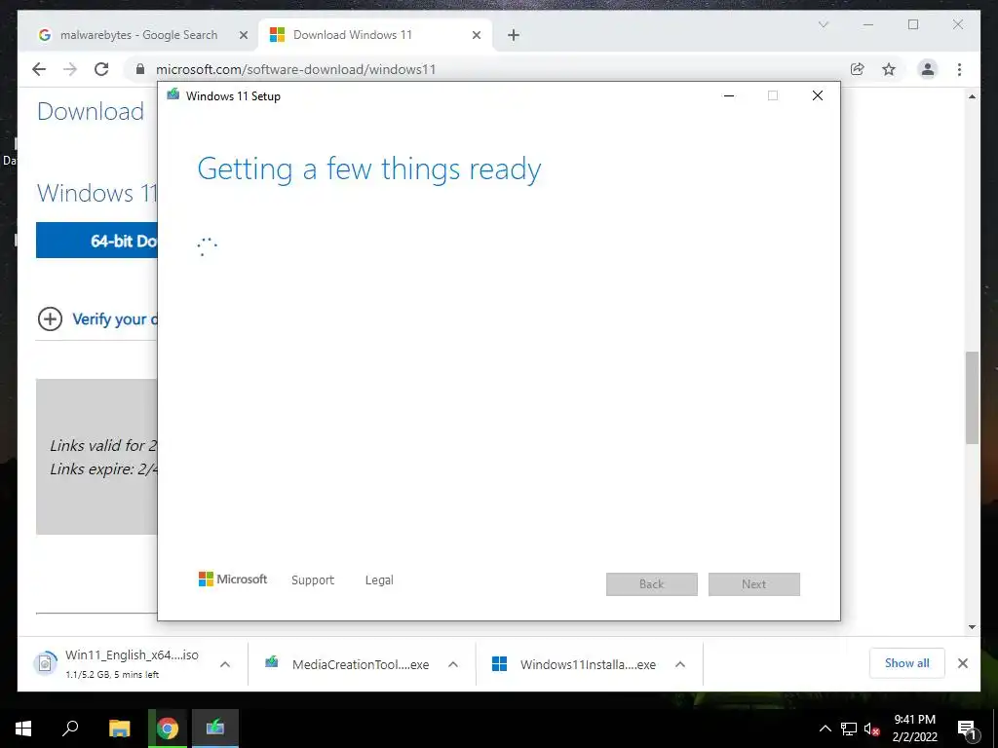Open Chrome's three-dot menu
Viewport: 998px width, 748px height.
click(x=959, y=69)
